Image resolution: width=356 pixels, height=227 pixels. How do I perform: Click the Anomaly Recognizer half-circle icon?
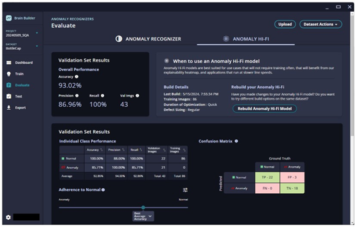(x=118, y=39)
